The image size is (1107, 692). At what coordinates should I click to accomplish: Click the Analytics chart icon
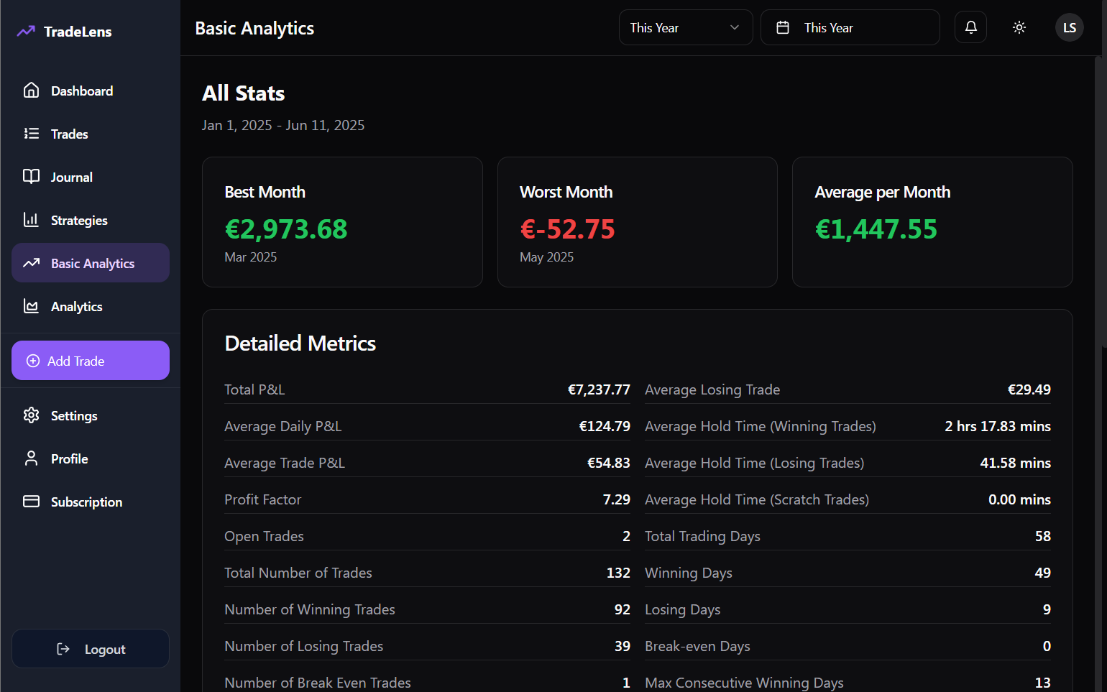(31, 306)
